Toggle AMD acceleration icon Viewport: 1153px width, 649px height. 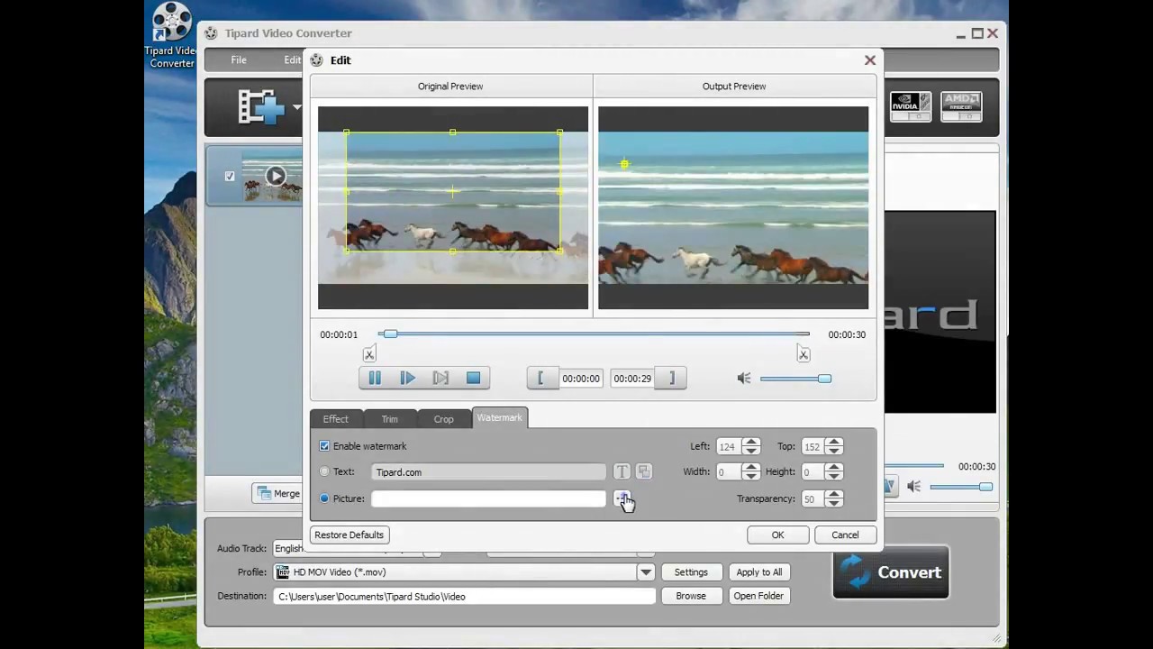click(961, 106)
